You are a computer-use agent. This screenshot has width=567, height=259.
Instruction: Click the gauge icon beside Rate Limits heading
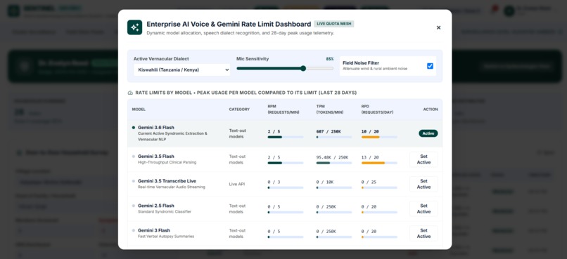[x=131, y=93]
